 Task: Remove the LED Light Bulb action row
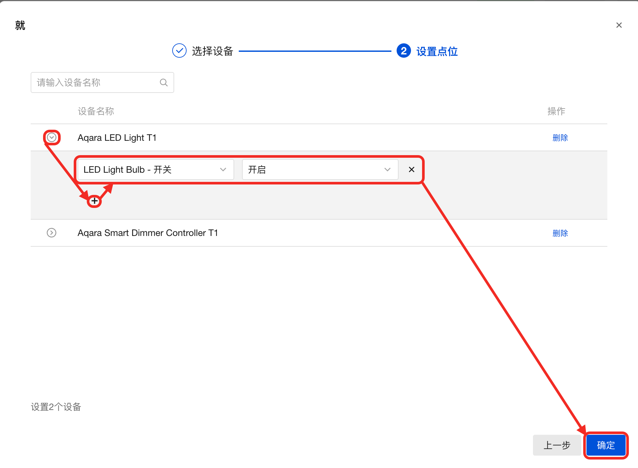click(x=412, y=169)
